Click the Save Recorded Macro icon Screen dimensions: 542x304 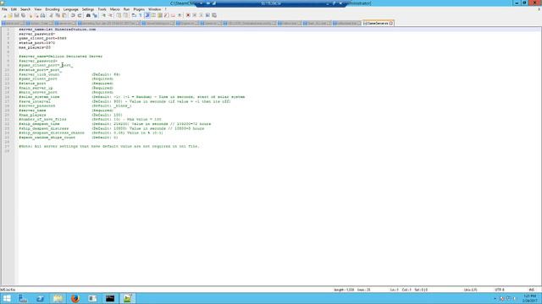[x=214, y=15]
